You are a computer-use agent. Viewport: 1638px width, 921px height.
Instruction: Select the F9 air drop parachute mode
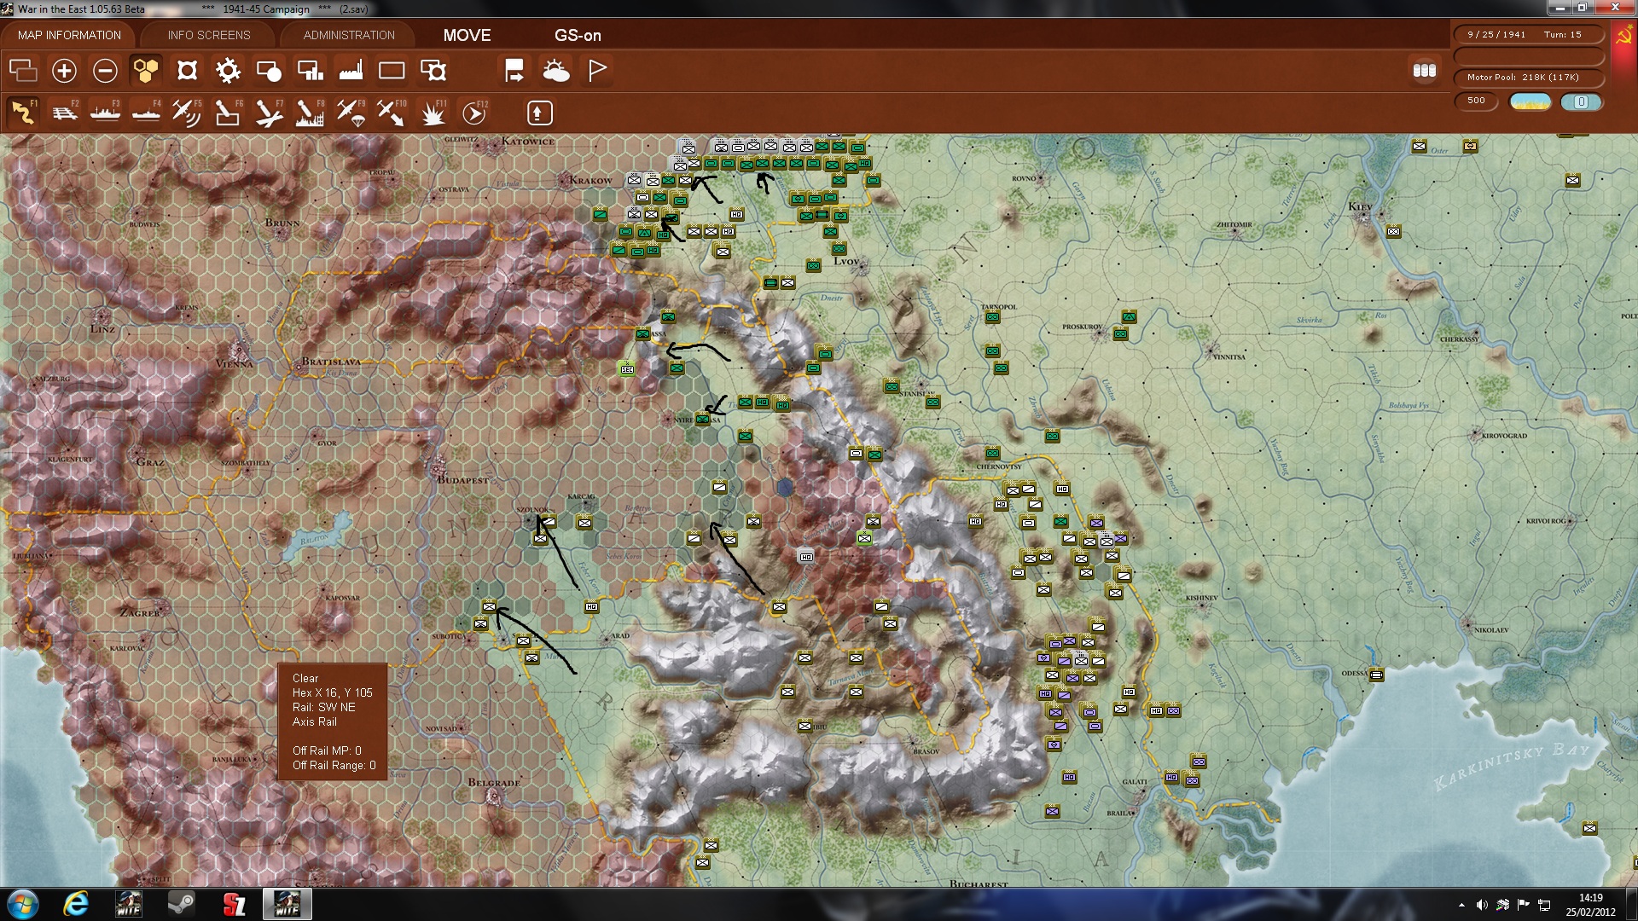pos(351,113)
